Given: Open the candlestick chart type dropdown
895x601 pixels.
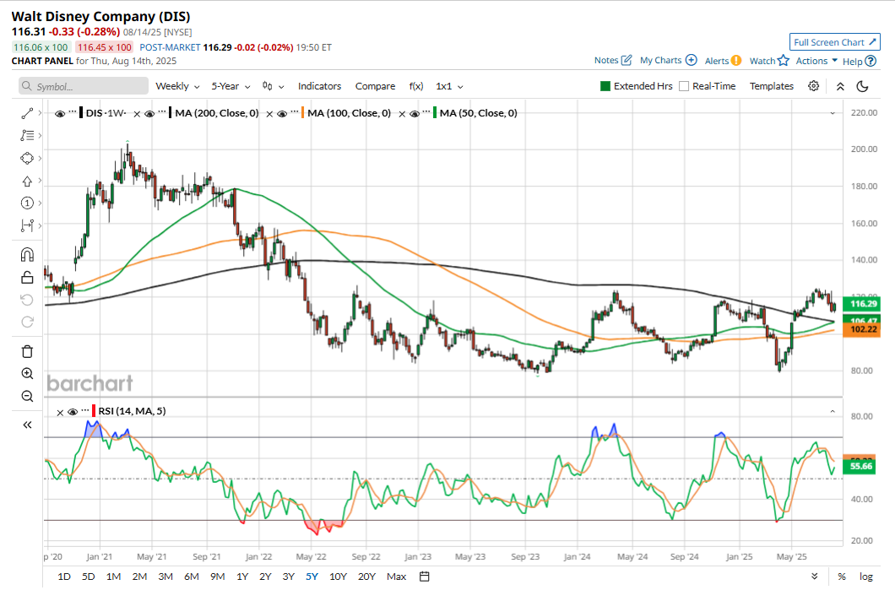Looking at the screenshot, I should (273, 86).
